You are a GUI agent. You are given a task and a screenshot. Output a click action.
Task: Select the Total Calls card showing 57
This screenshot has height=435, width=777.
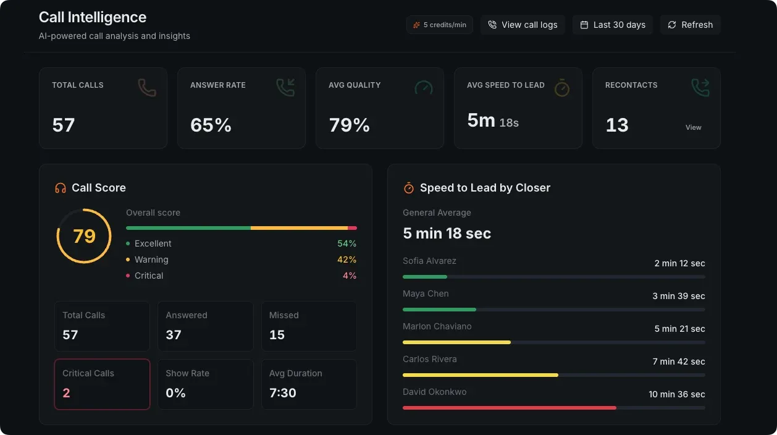[103, 108]
